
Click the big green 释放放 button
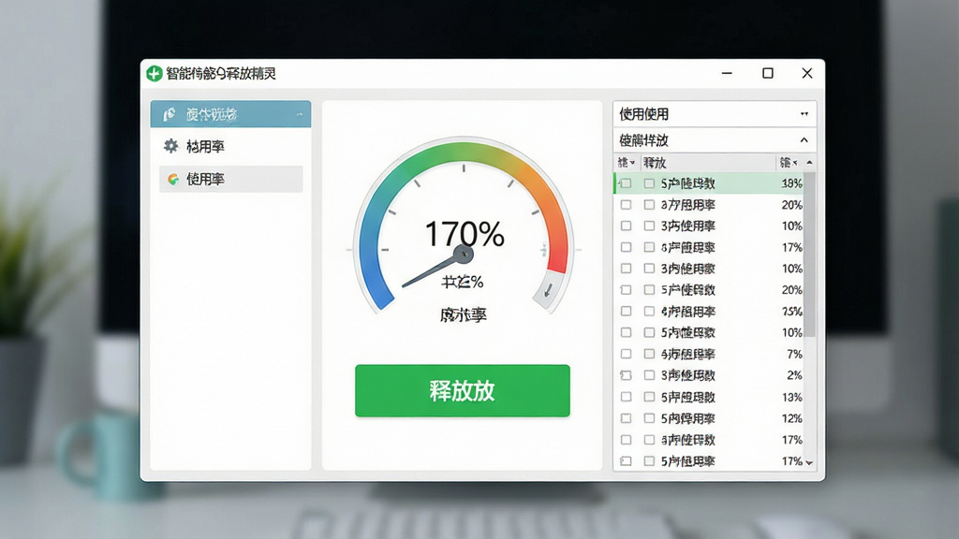click(463, 390)
